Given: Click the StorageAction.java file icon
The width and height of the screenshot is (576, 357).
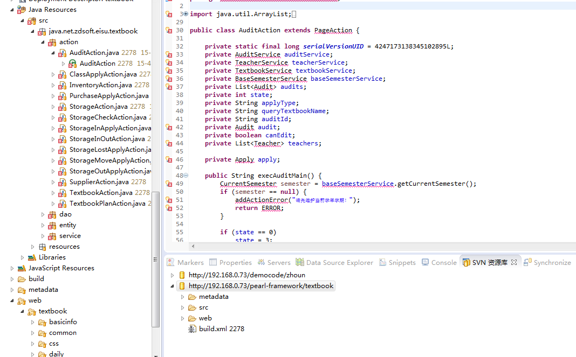Looking at the screenshot, I should pos(63,107).
